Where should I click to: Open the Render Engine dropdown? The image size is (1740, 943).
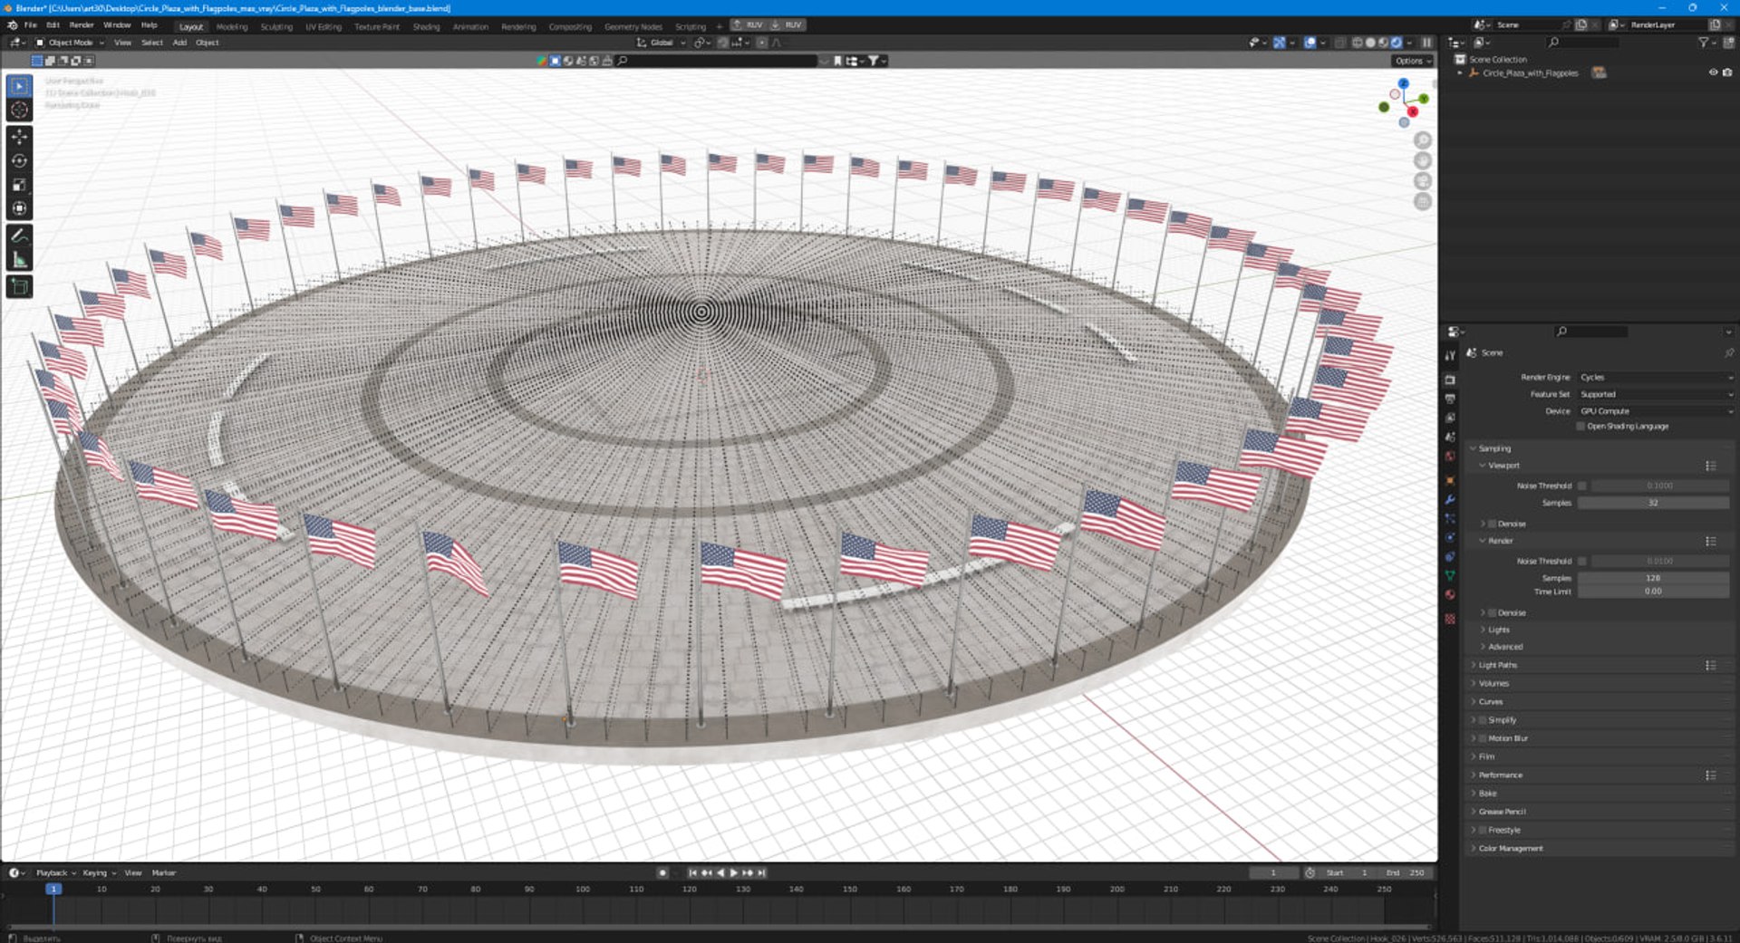tap(1656, 377)
